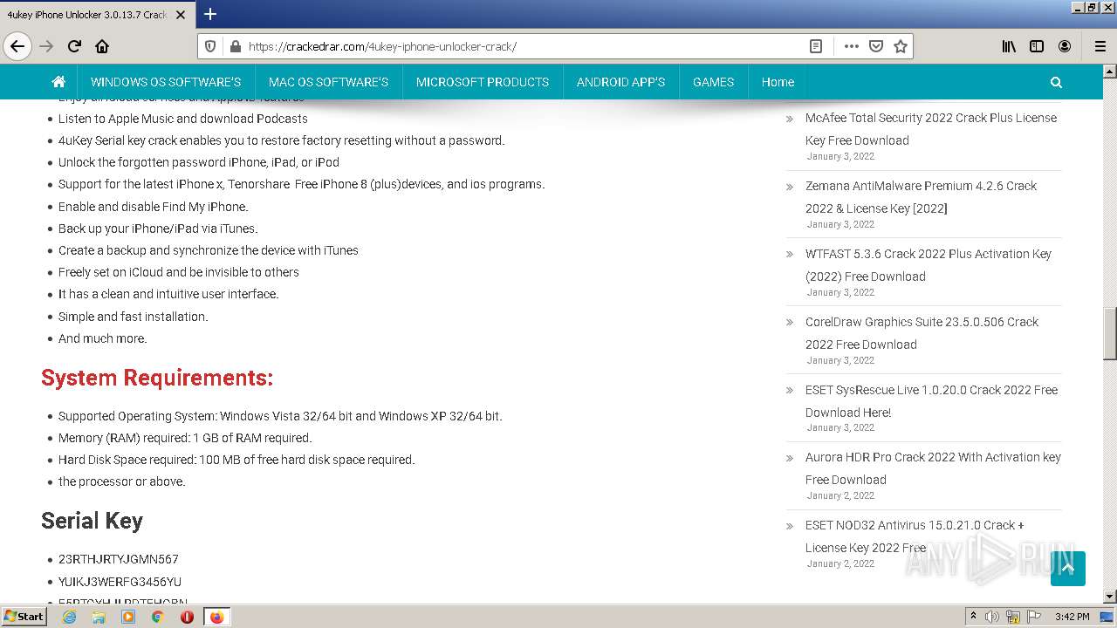Show the sidebars panel
This screenshot has height=628, width=1117.
(x=1037, y=46)
